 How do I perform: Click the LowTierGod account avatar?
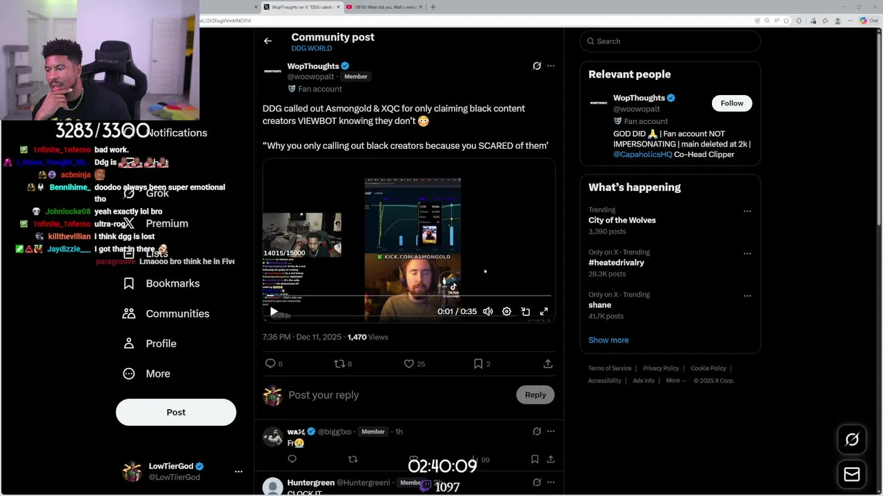132,471
